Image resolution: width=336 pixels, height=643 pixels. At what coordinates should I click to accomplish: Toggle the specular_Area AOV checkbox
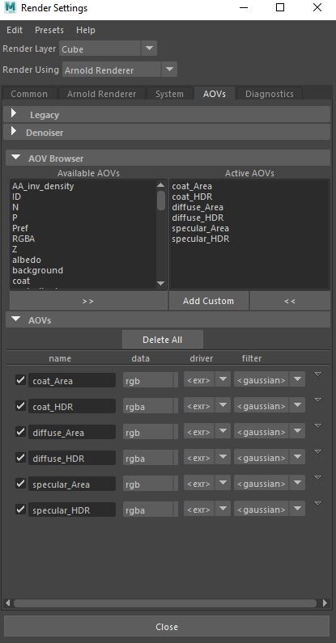[x=20, y=484]
